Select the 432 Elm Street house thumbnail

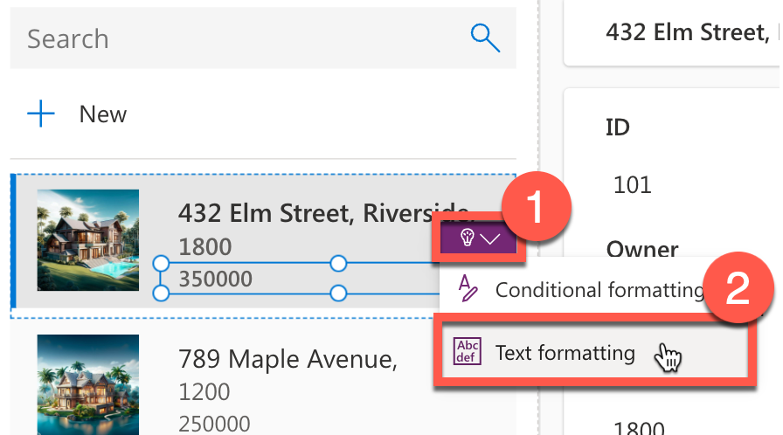coord(88,240)
